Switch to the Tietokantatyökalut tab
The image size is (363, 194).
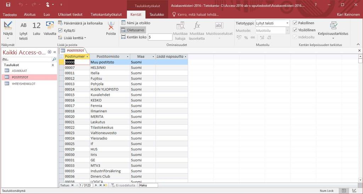pyautogui.click(x=106, y=14)
